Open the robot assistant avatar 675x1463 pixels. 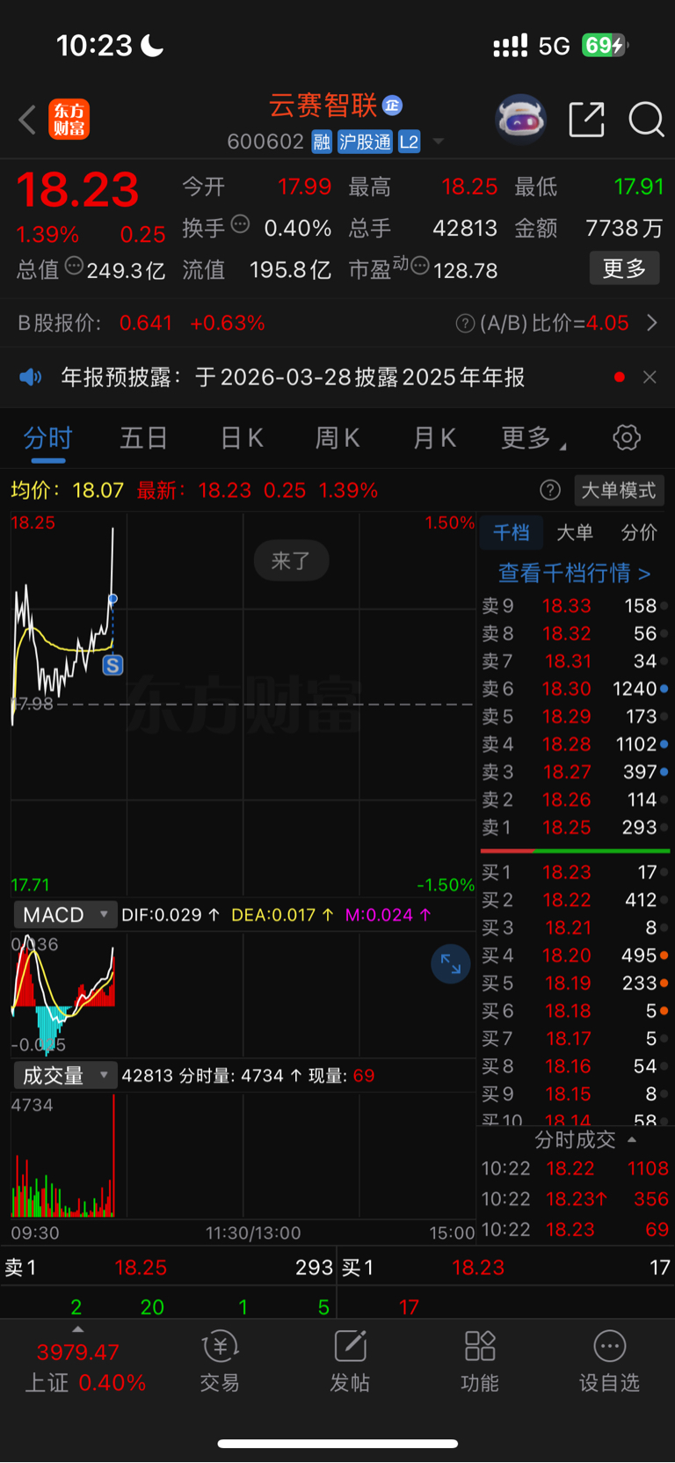[520, 119]
